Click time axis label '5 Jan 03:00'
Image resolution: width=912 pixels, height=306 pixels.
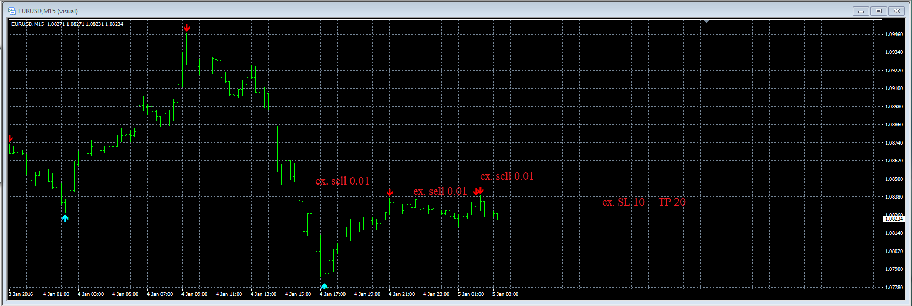pyautogui.click(x=505, y=294)
